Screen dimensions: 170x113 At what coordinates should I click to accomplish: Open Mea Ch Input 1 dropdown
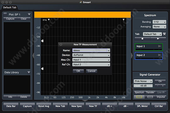(x=91, y=60)
